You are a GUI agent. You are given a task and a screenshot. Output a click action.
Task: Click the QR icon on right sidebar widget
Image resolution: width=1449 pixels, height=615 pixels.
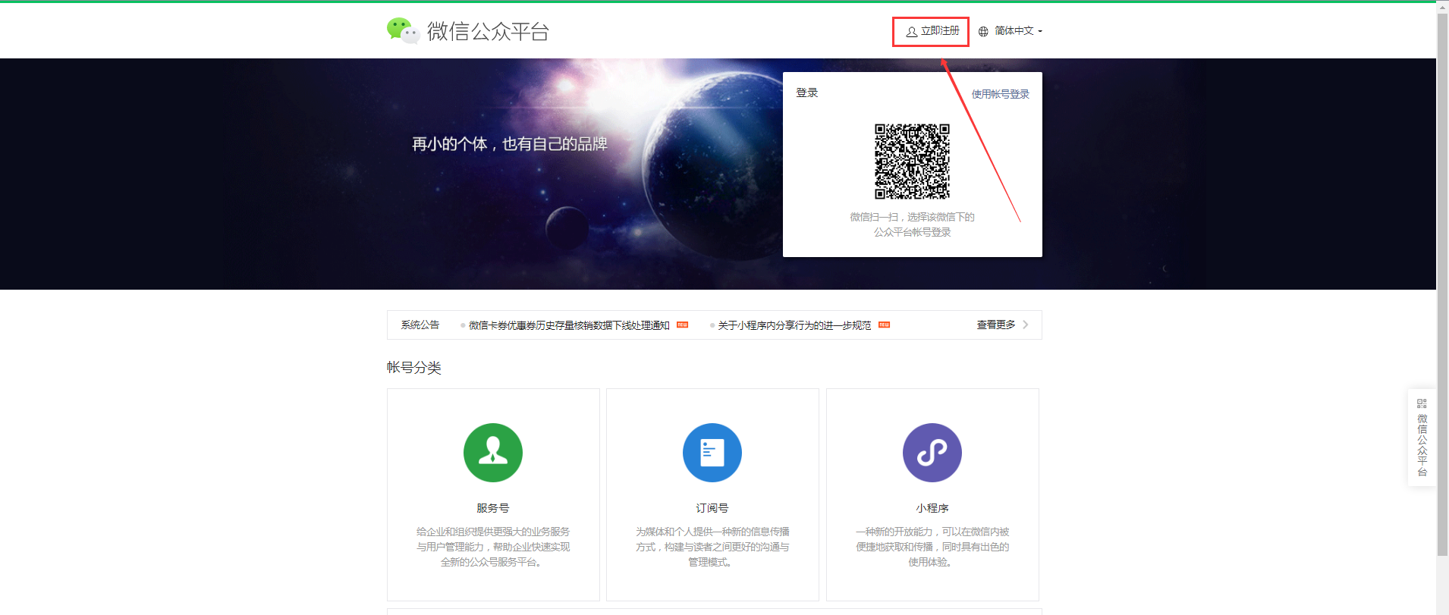(1422, 403)
